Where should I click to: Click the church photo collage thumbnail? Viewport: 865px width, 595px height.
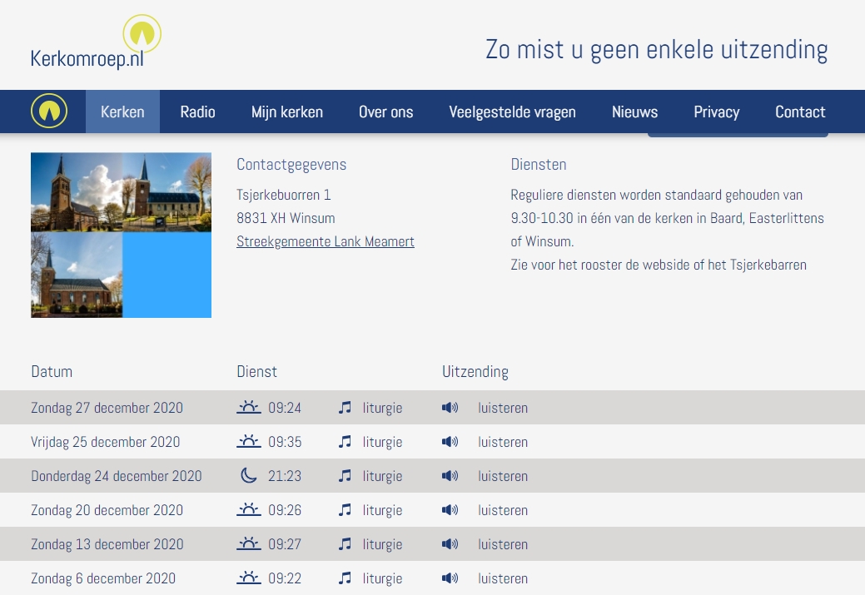pos(121,235)
